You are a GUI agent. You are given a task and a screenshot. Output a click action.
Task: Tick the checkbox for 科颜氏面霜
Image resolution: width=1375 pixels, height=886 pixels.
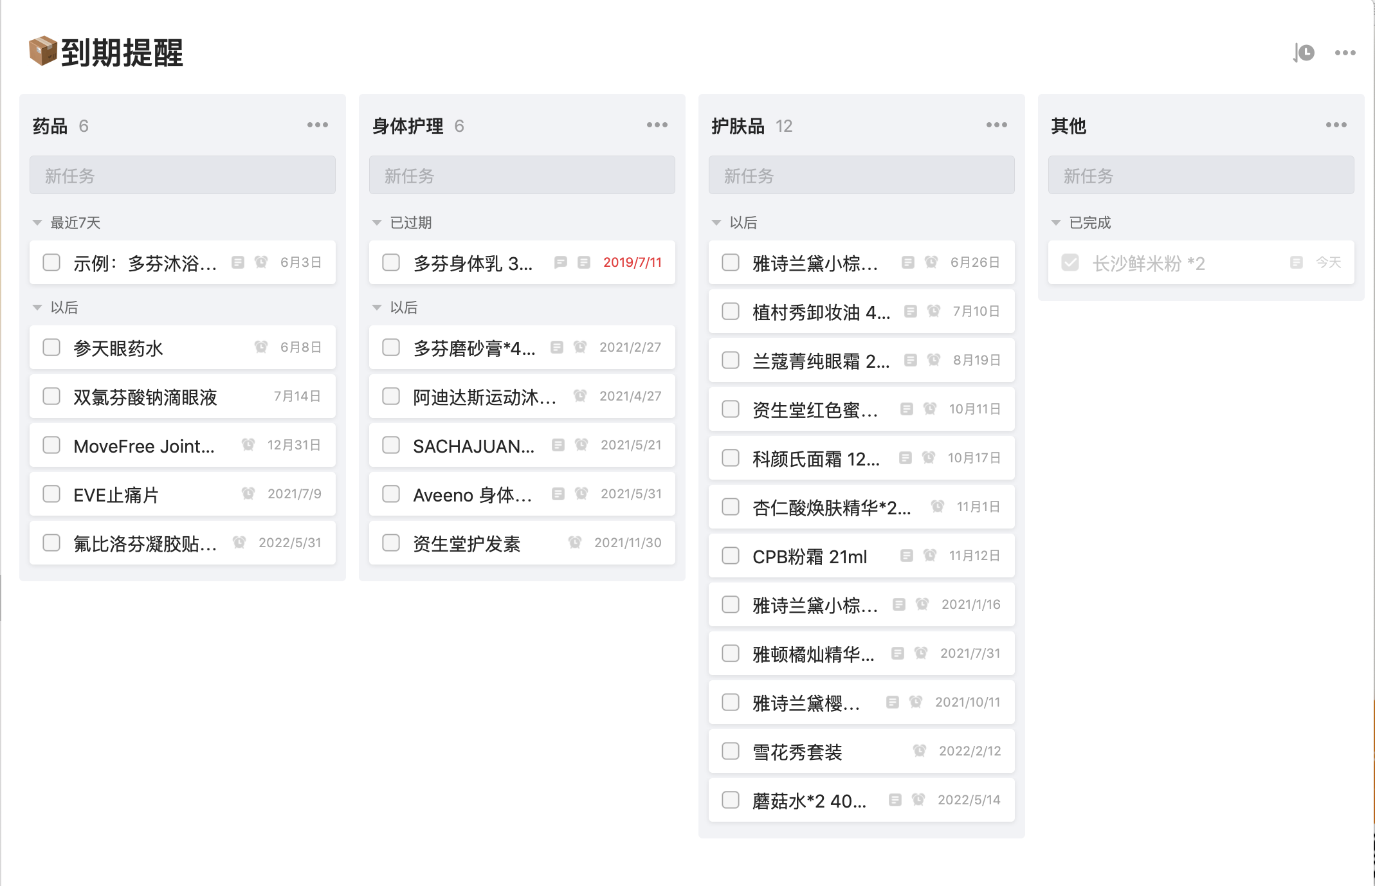731,458
